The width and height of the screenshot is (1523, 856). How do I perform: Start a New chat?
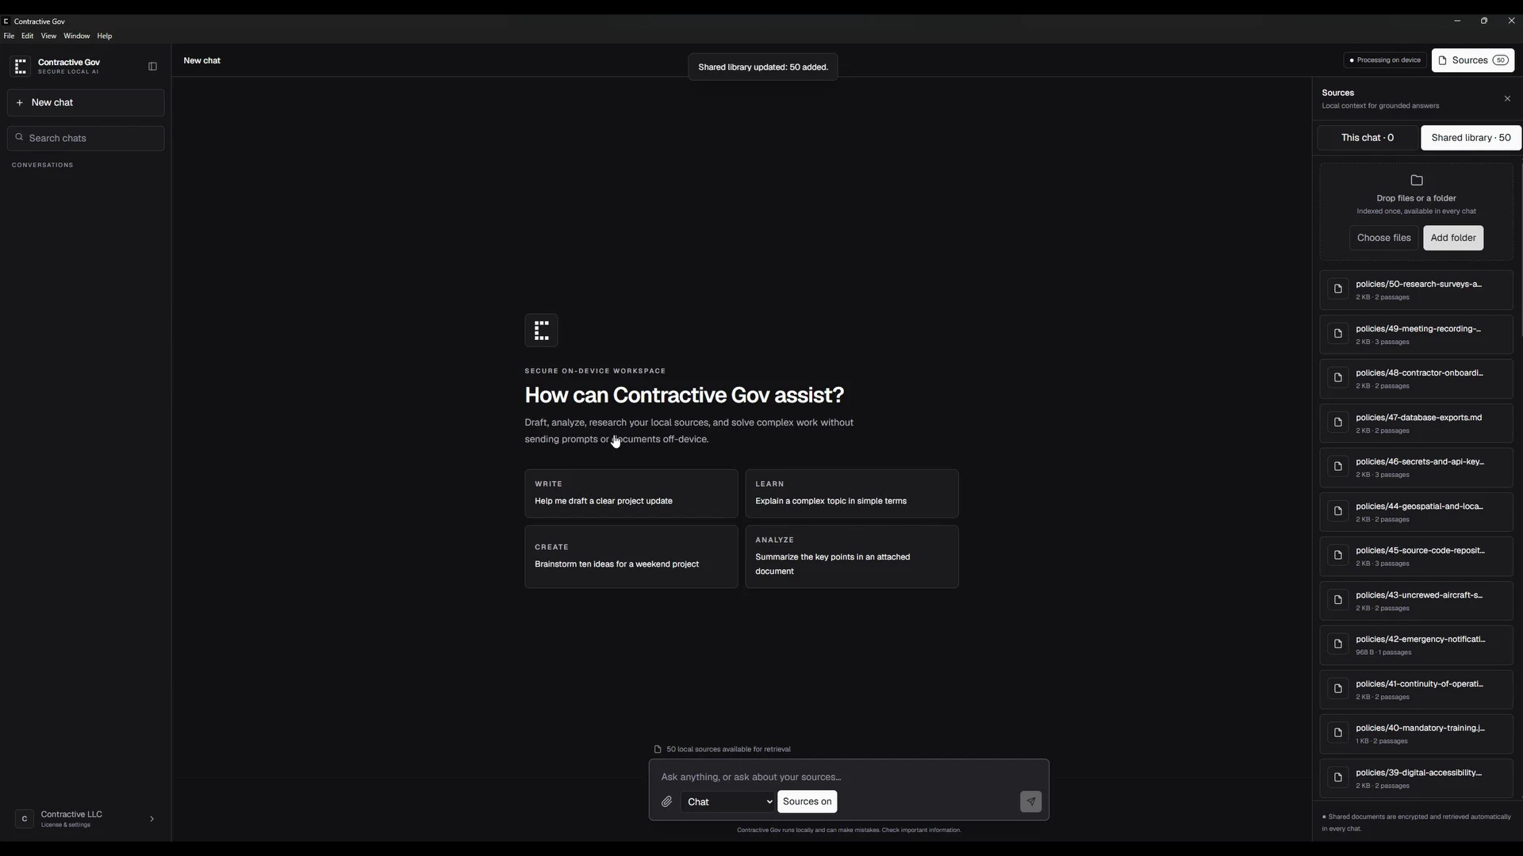[x=86, y=102]
